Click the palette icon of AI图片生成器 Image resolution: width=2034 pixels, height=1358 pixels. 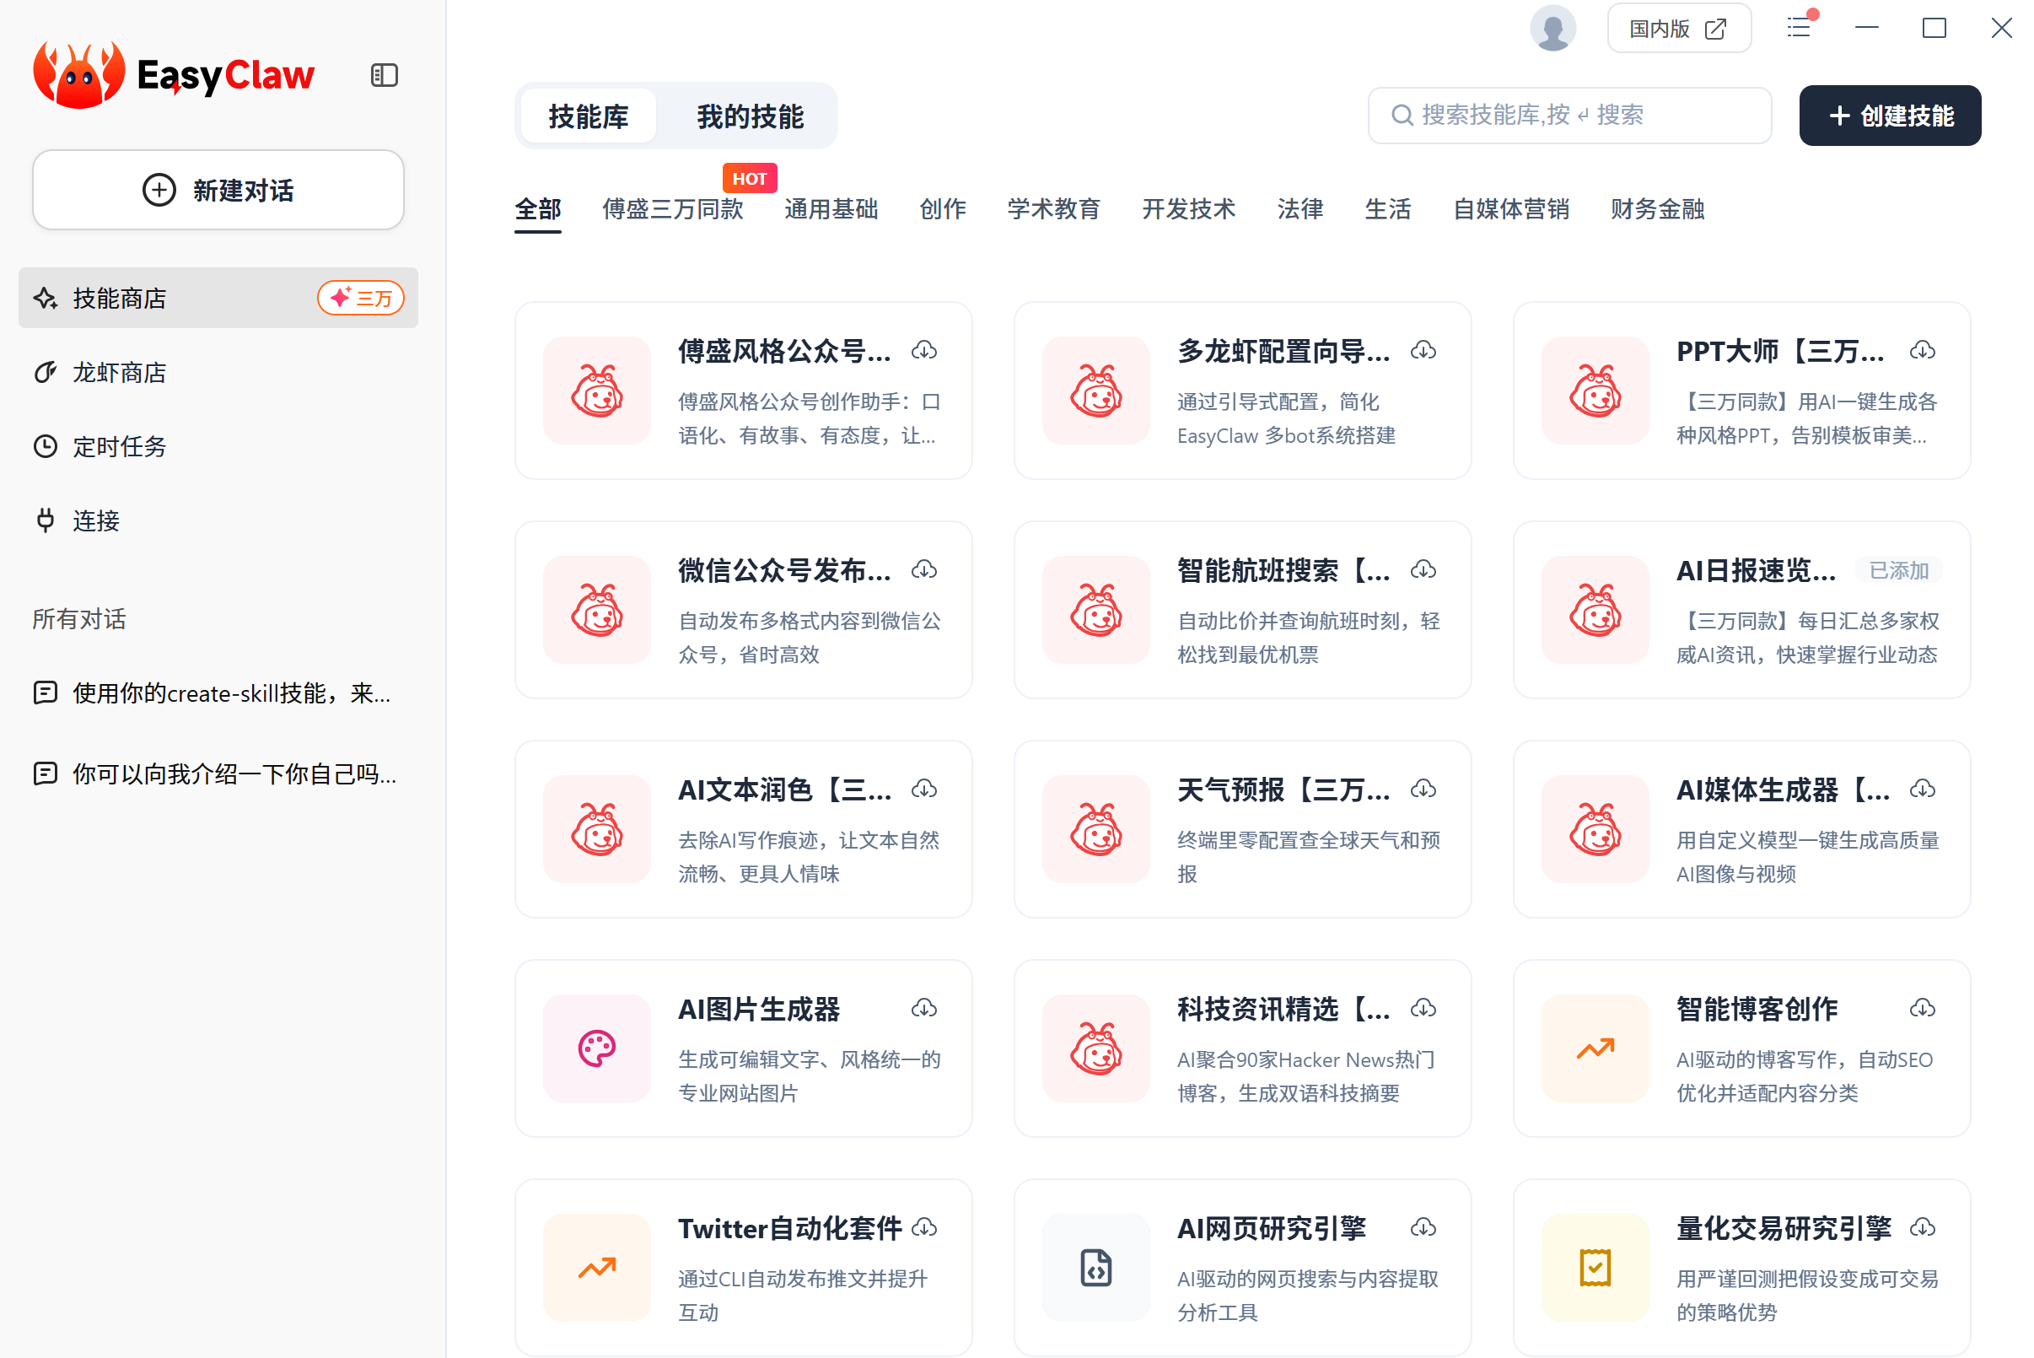pyautogui.click(x=596, y=1048)
